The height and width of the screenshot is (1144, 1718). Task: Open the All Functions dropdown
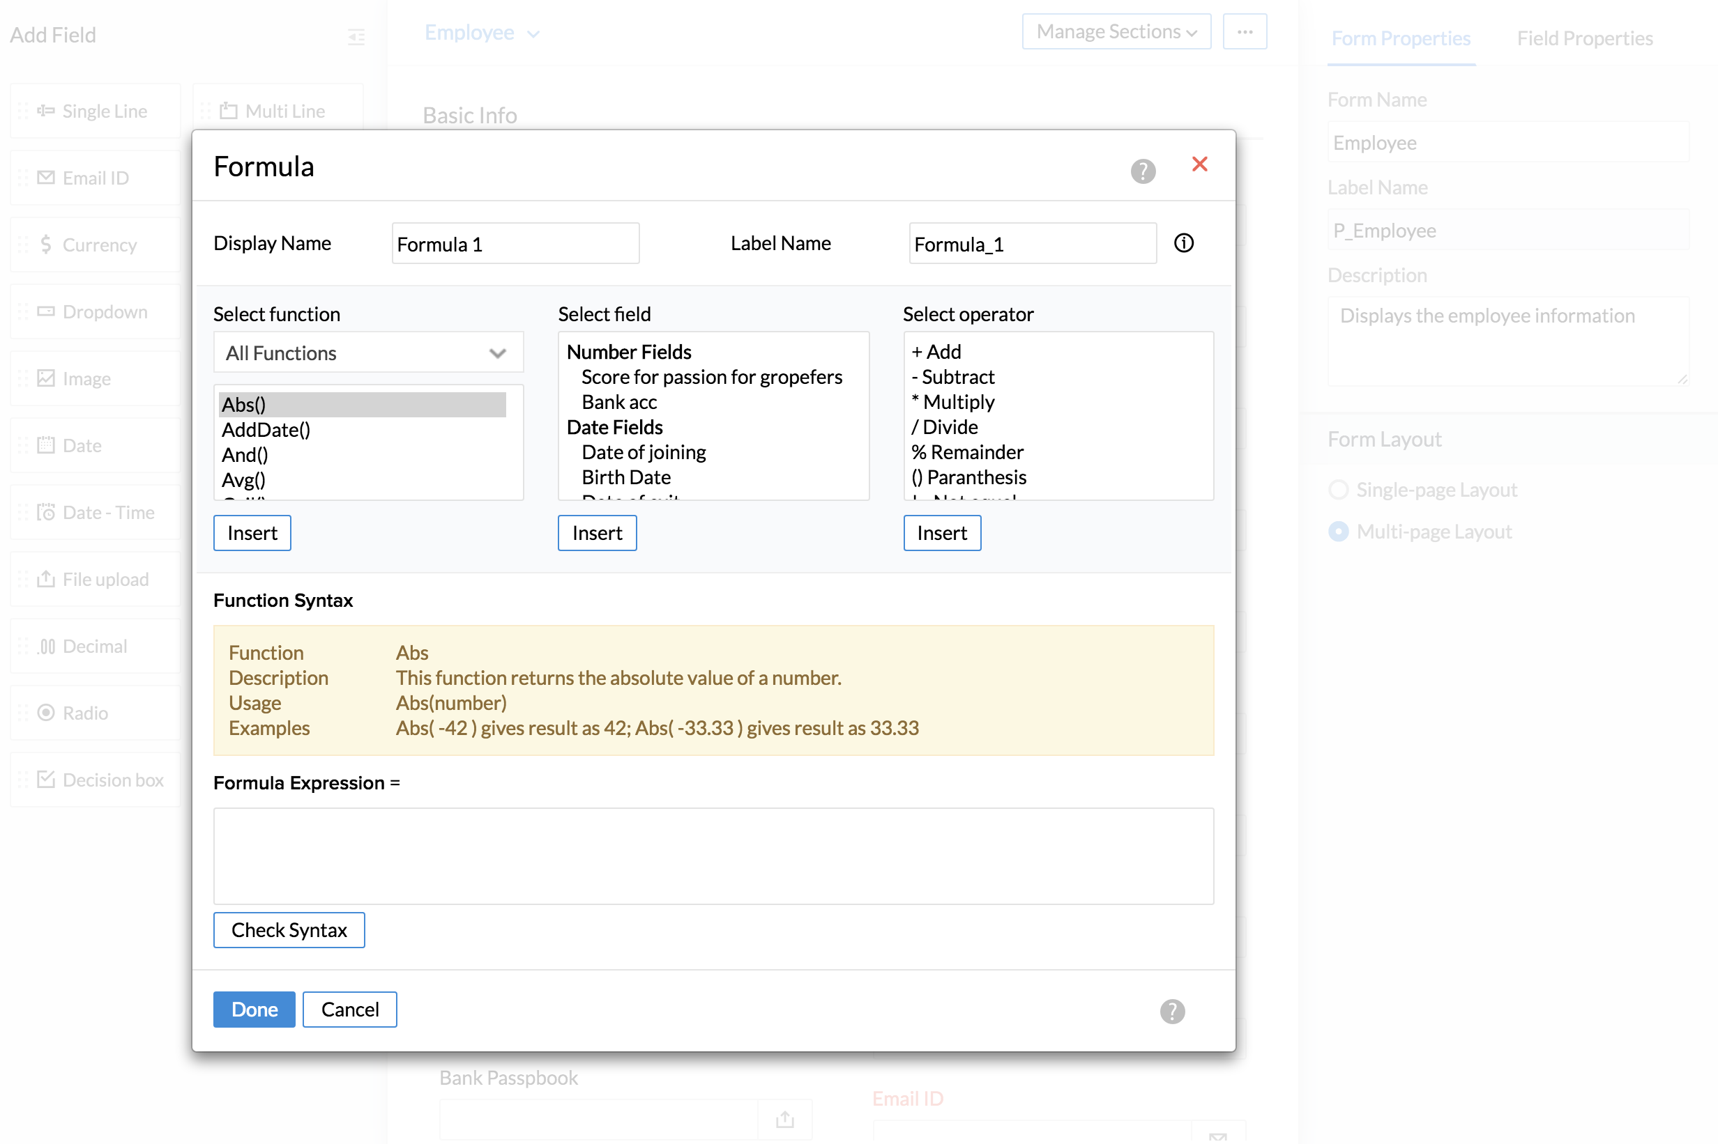tap(368, 353)
